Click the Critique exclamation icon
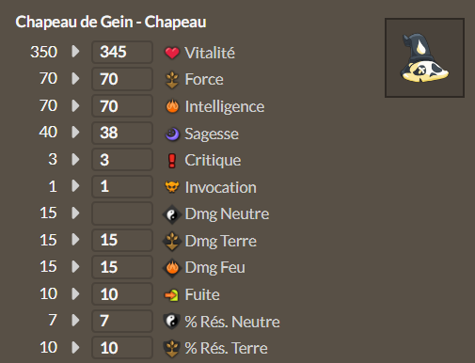 pyautogui.click(x=172, y=161)
